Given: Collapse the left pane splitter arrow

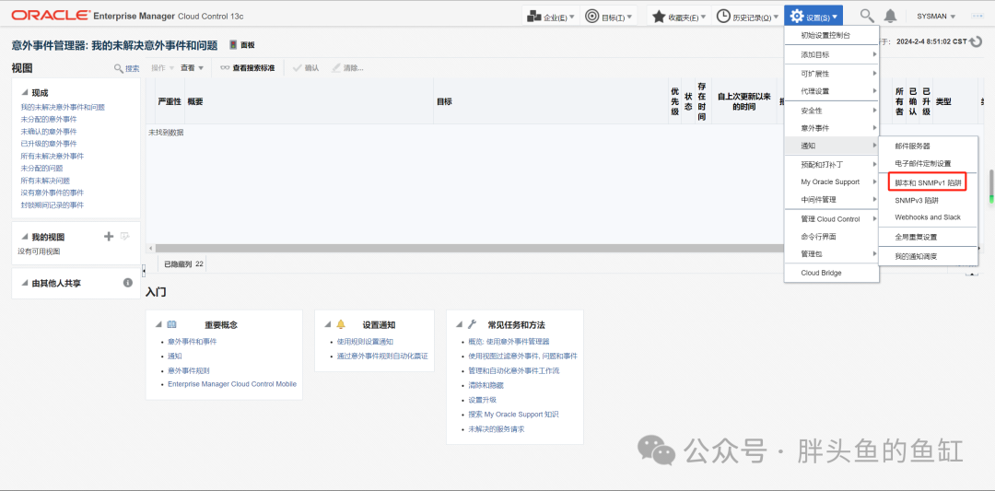Looking at the screenshot, I should tap(144, 271).
